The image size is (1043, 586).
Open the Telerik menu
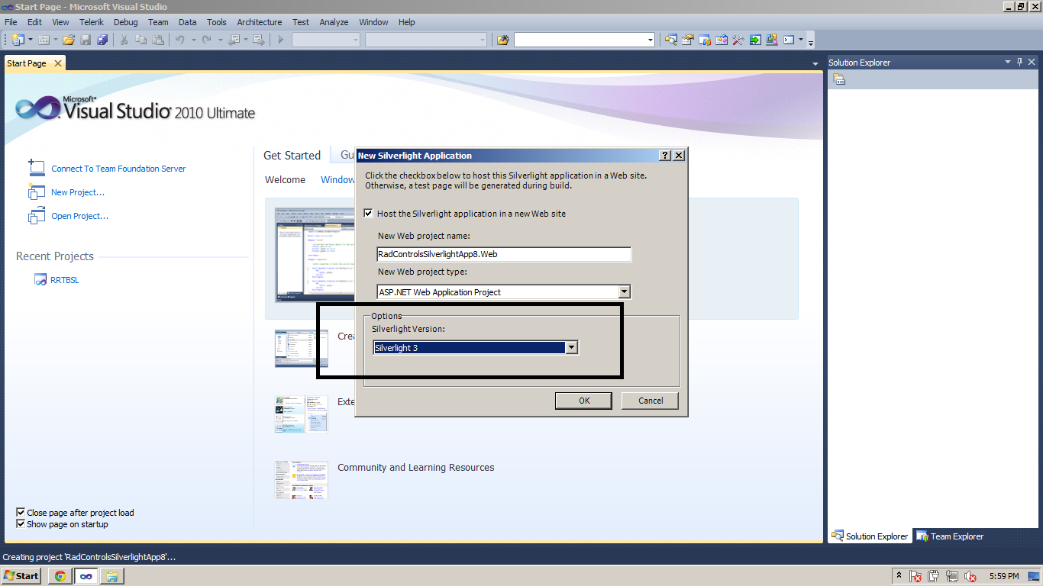[x=90, y=22]
